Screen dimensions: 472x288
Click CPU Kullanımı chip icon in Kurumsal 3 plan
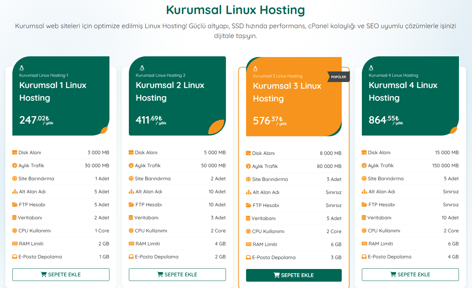click(x=248, y=231)
